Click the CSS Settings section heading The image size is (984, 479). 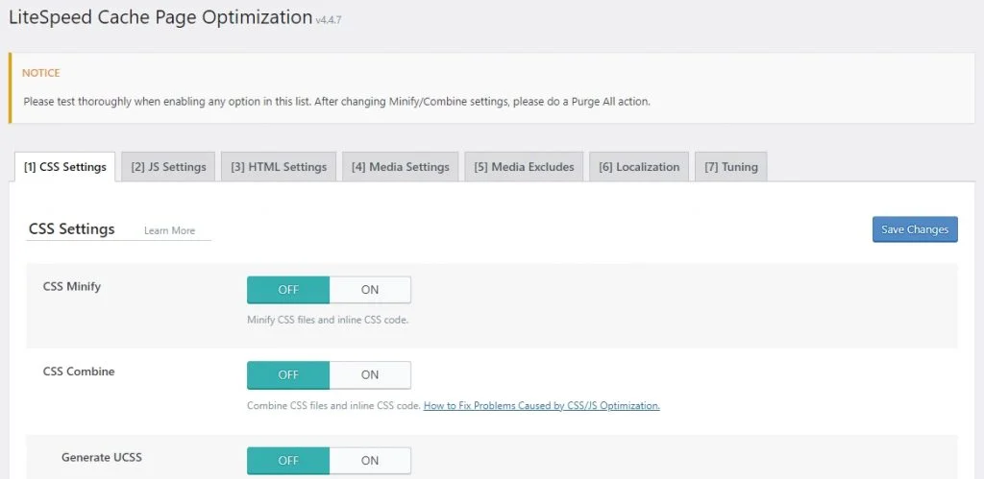tap(71, 228)
